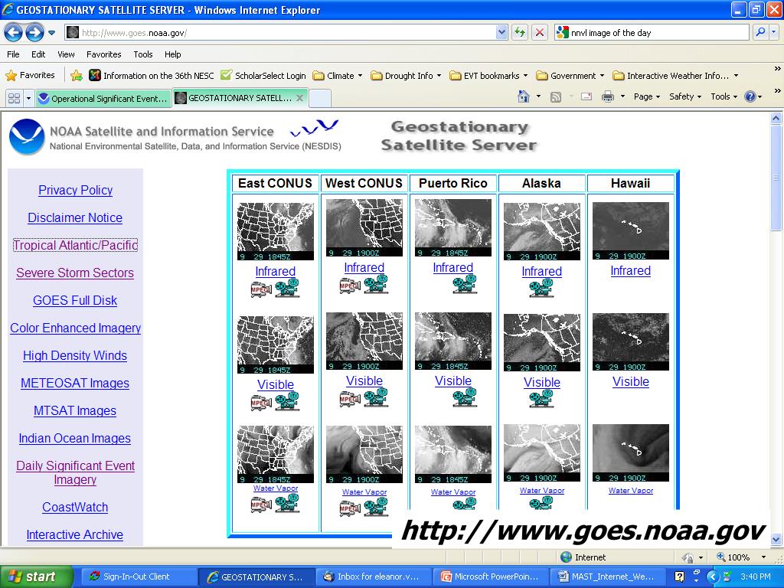The width and height of the screenshot is (784, 588).
Task: Play East CONUS Visible MPEG movie
Action: [x=261, y=403]
